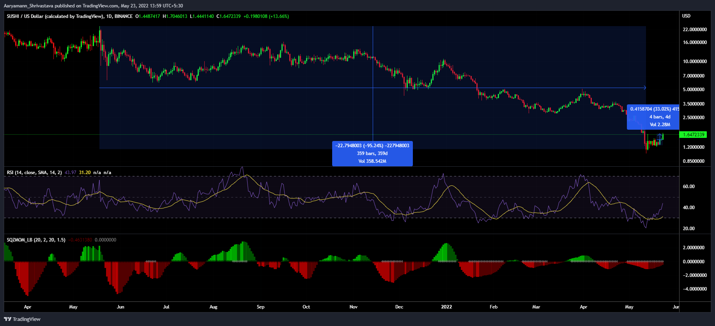The image size is (715, 326).
Task: Open the RSI (14, close, SMA, 14, 2) legend
Action: pos(34,173)
